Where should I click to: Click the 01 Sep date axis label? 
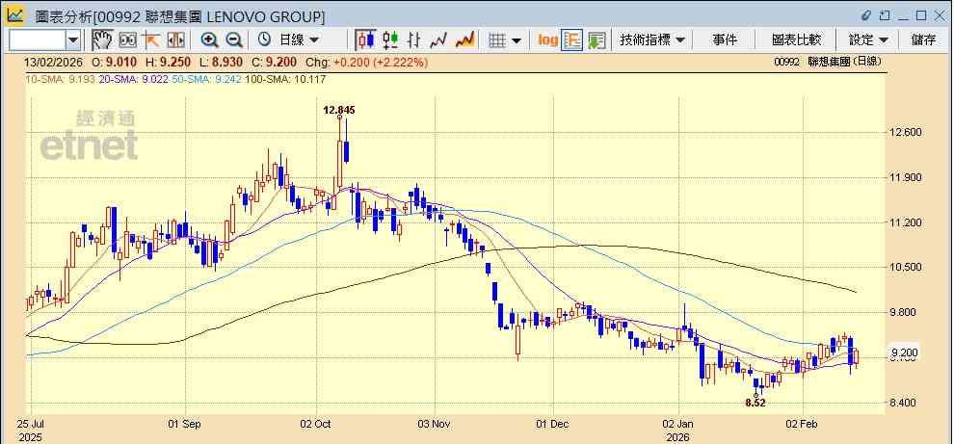tap(184, 424)
